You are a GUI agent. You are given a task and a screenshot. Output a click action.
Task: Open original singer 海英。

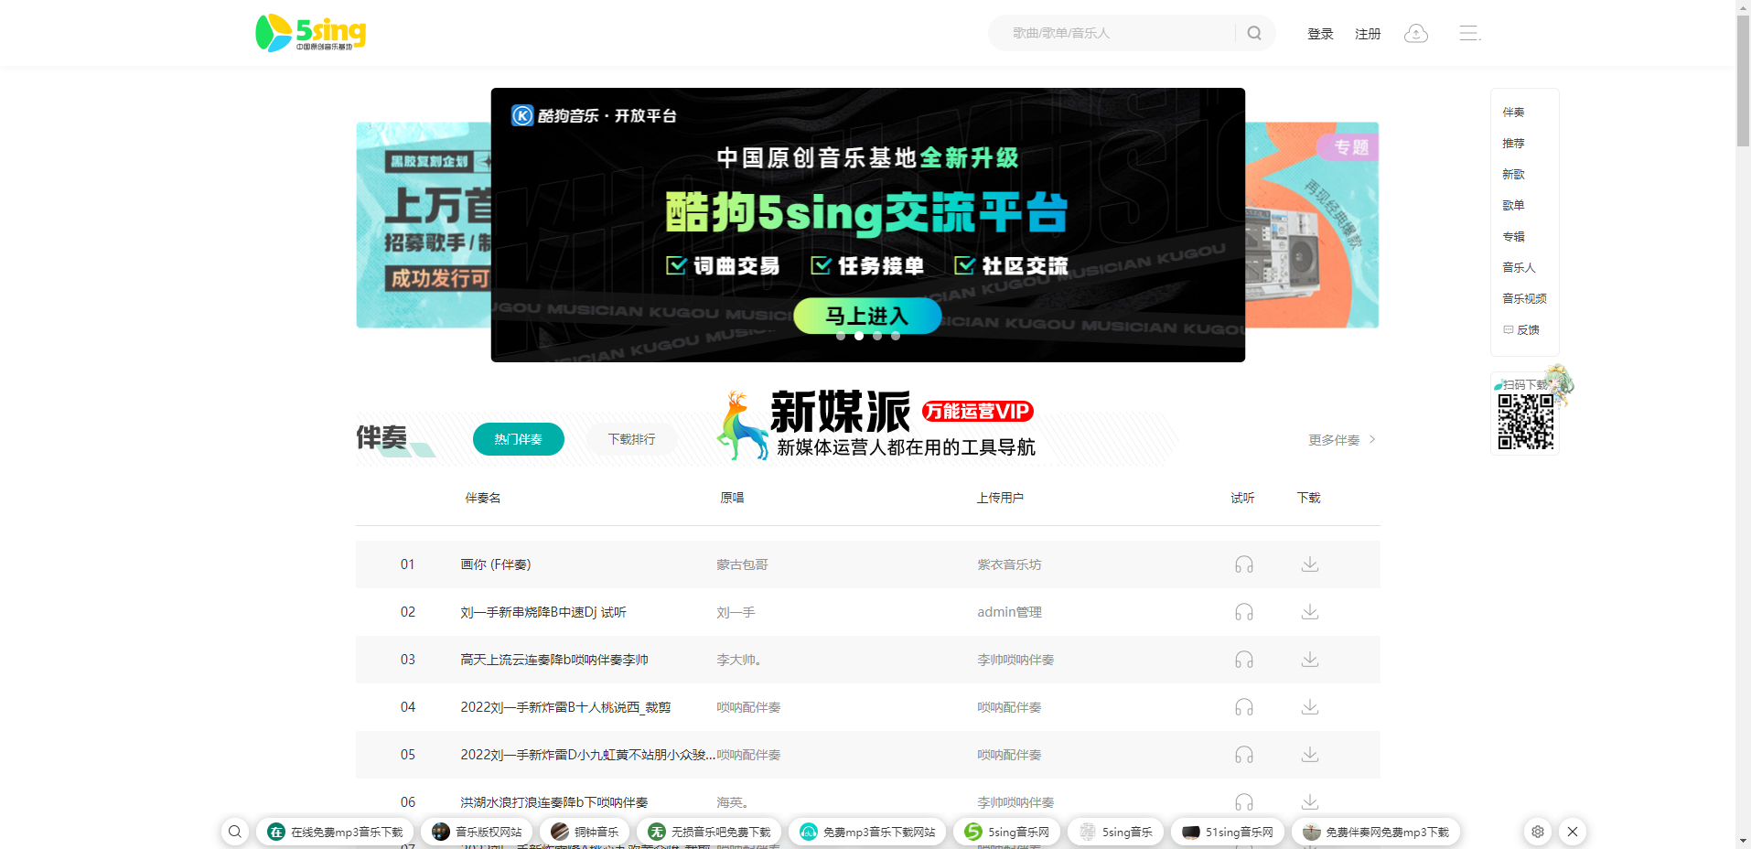[734, 802]
